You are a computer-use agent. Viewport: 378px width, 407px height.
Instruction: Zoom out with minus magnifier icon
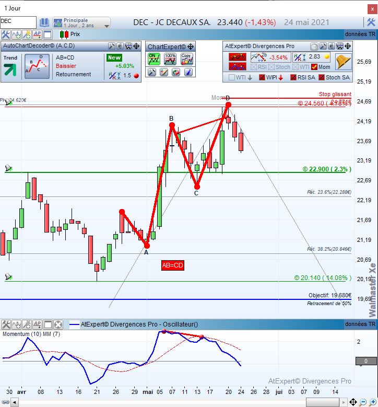click(363, 402)
